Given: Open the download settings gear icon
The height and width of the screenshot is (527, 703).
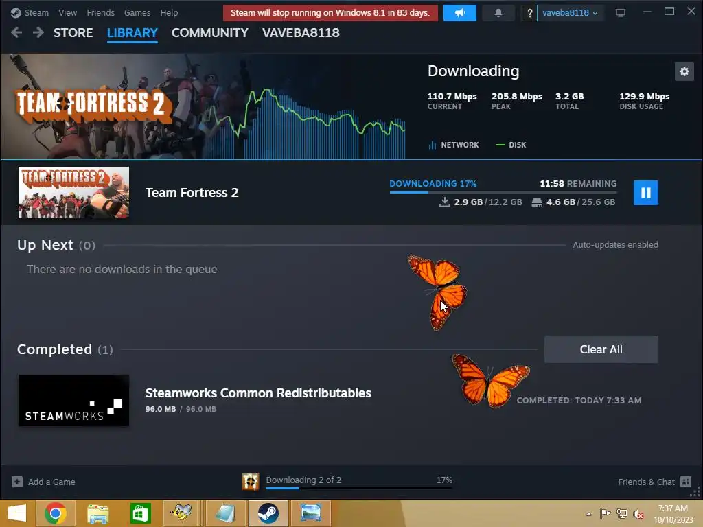Looking at the screenshot, I should click(x=684, y=71).
